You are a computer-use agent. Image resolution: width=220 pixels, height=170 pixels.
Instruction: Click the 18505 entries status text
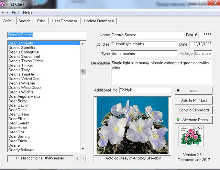click(40, 158)
